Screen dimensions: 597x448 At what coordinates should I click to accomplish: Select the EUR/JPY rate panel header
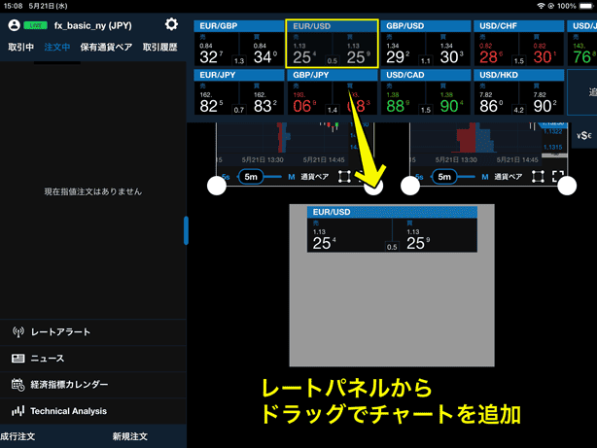coord(239,75)
